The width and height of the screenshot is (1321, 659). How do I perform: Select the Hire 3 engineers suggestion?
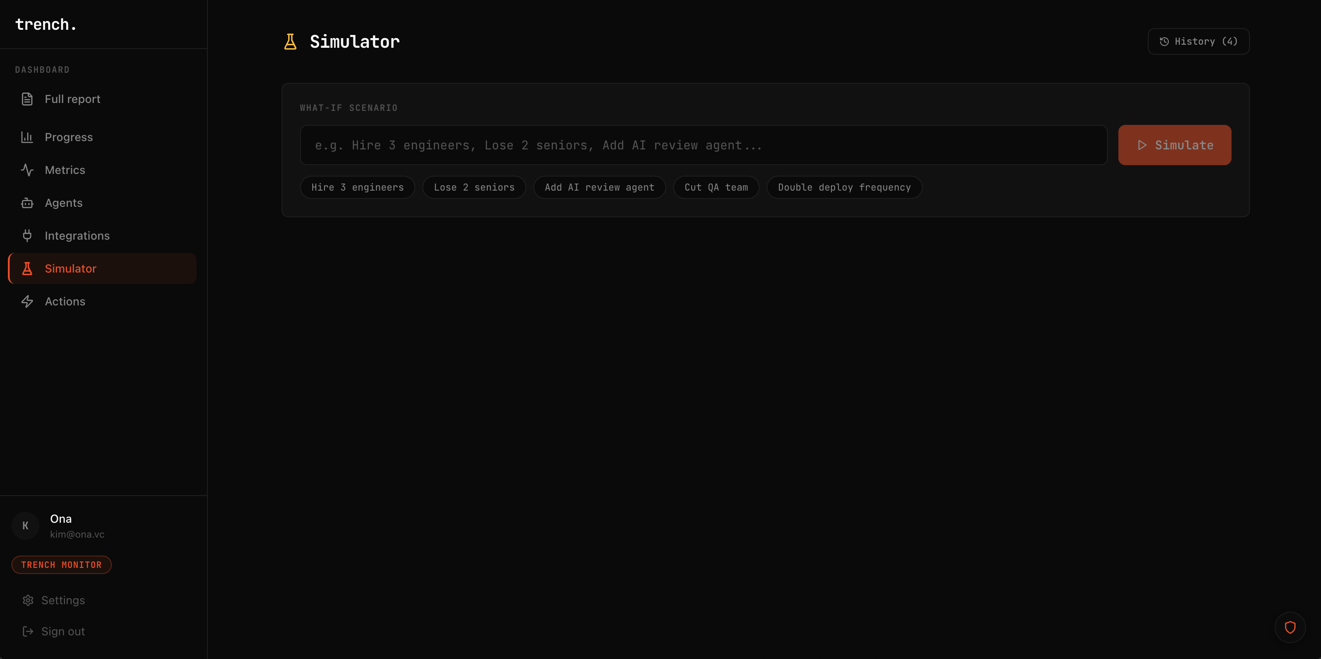point(357,188)
